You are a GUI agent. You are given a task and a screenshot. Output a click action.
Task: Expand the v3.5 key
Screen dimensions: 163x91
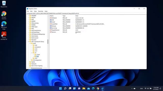pyautogui.click(x=32, y=51)
